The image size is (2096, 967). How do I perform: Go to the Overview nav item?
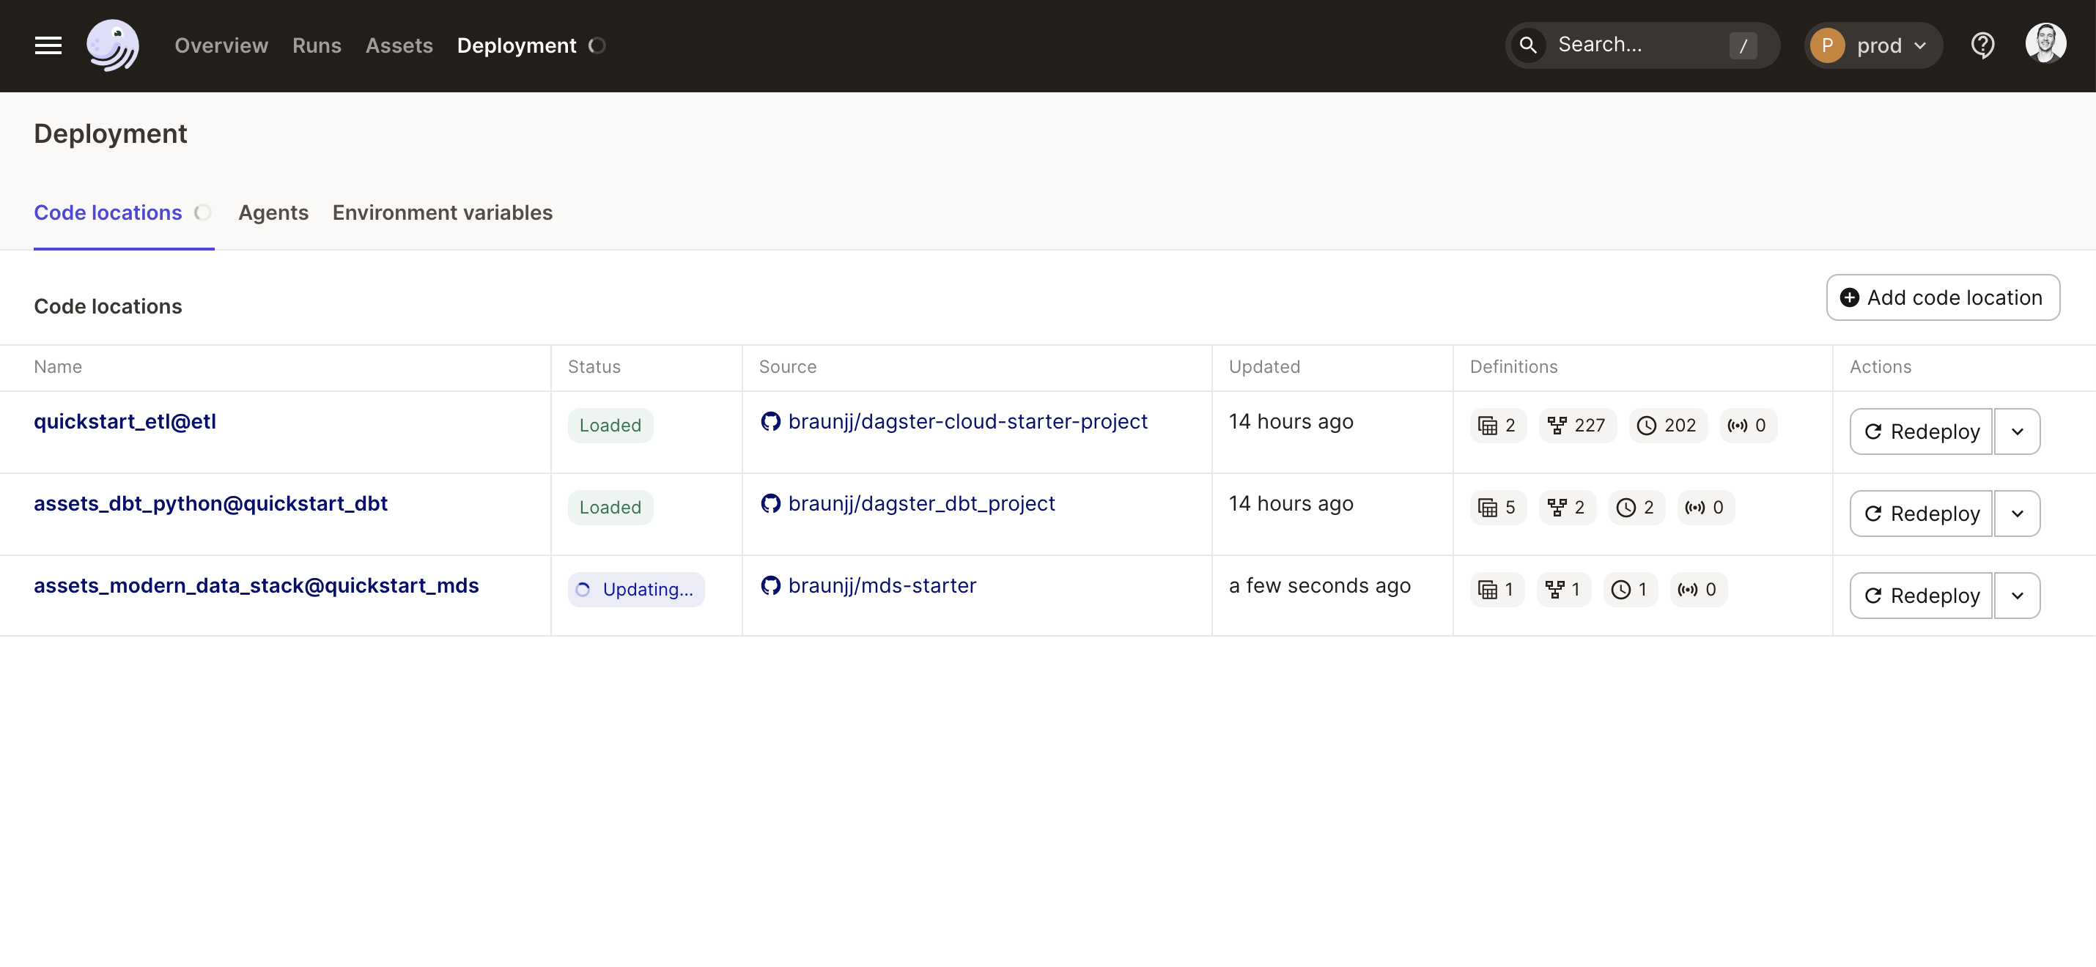pyautogui.click(x=221, y=45)
